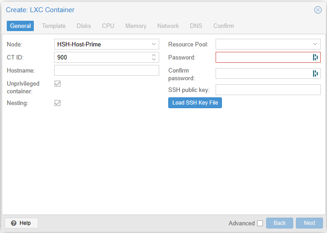
Task: Decrease the CT ID with down arrow
Action: tap(154, 59)
